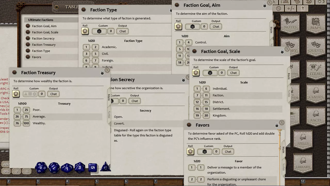Open the Races sidebar panel

coord(316,117)
